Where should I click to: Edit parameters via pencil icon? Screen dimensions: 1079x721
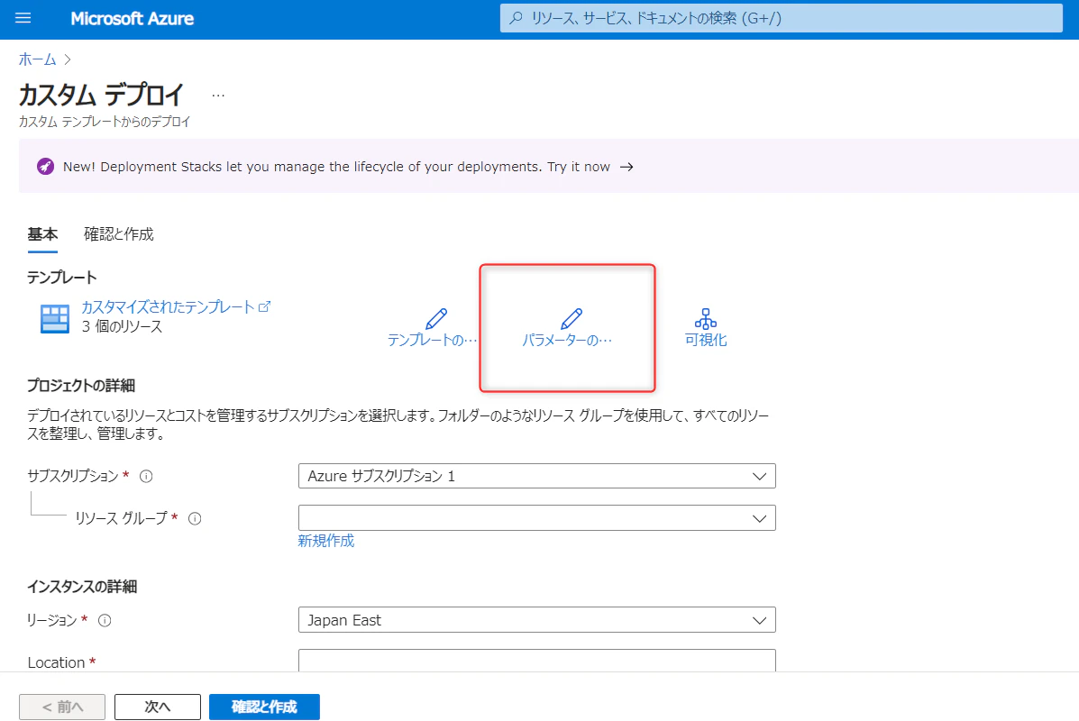[x=572, y=318]
